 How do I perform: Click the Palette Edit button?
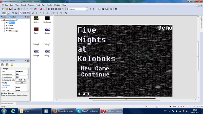21,83
